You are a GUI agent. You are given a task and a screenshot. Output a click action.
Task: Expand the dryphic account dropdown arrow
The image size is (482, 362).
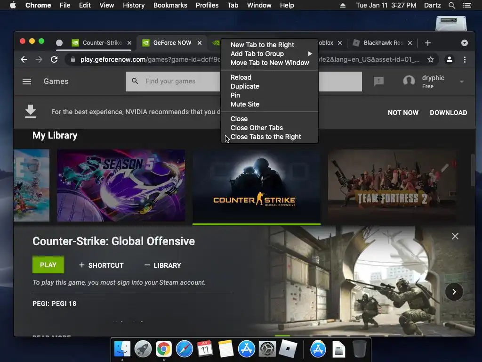pyautogui.click(x=461, y=82)
